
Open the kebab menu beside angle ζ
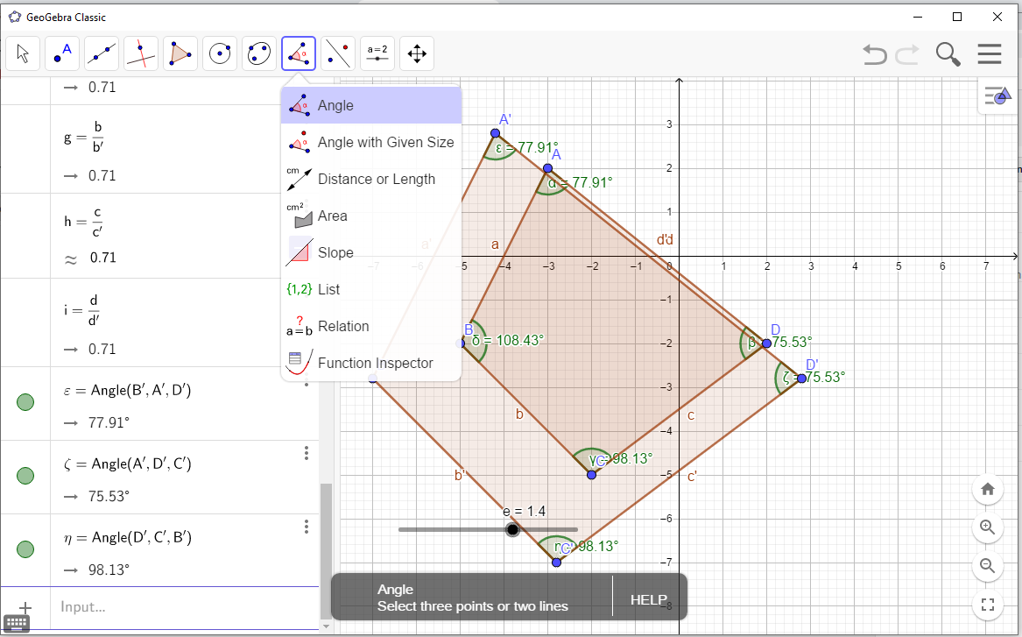(x=306, y=453)
